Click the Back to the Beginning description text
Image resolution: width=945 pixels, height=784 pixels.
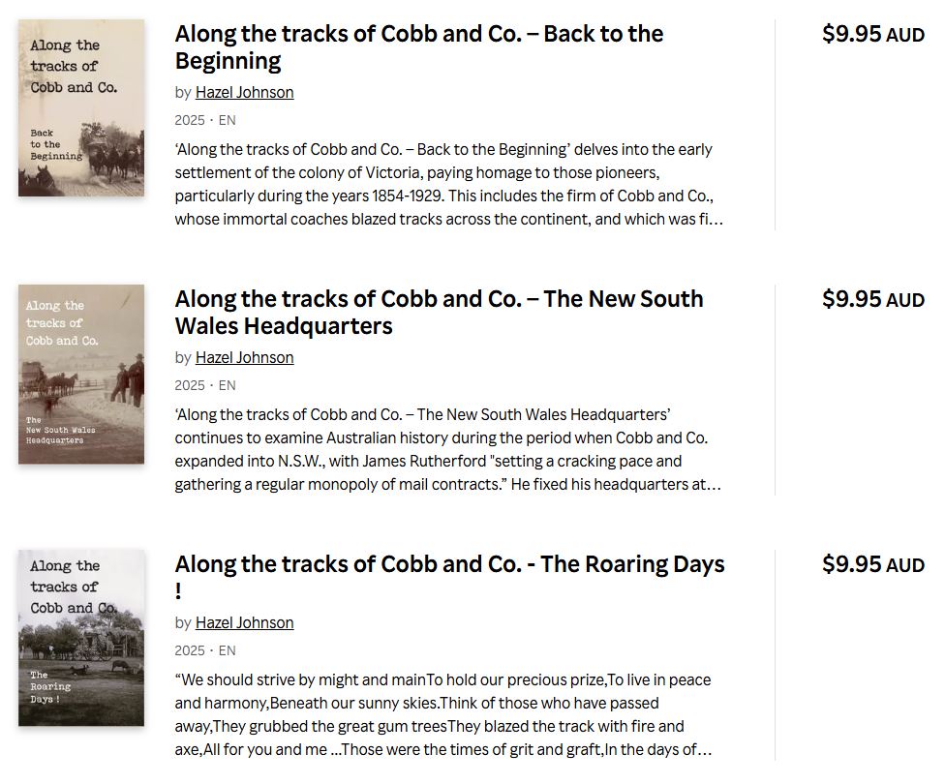(x=448, y=184)
